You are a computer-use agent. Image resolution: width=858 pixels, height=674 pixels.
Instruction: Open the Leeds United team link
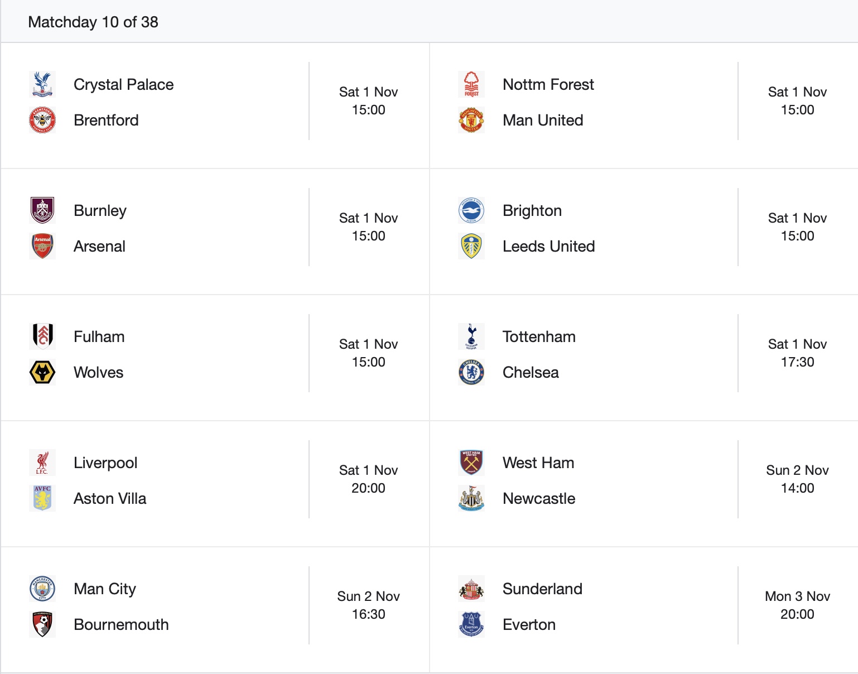[x=548, y=246]
